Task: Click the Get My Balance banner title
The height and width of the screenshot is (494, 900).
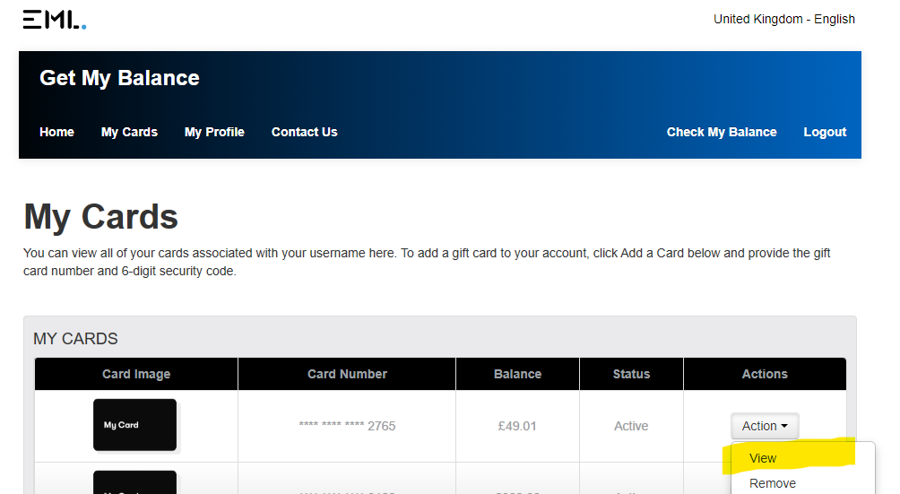Action: tap(119, 78)
